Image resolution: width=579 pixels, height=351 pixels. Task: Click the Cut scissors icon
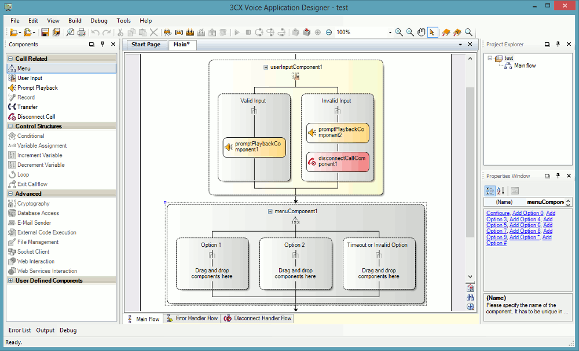(120, 32)
